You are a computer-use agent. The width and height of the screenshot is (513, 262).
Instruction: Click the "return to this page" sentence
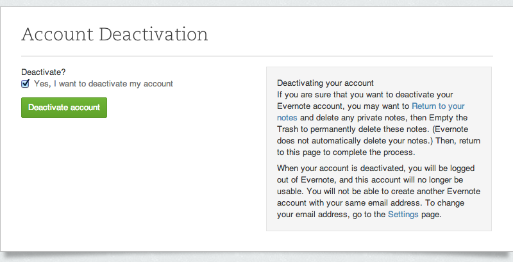point(321,152)
